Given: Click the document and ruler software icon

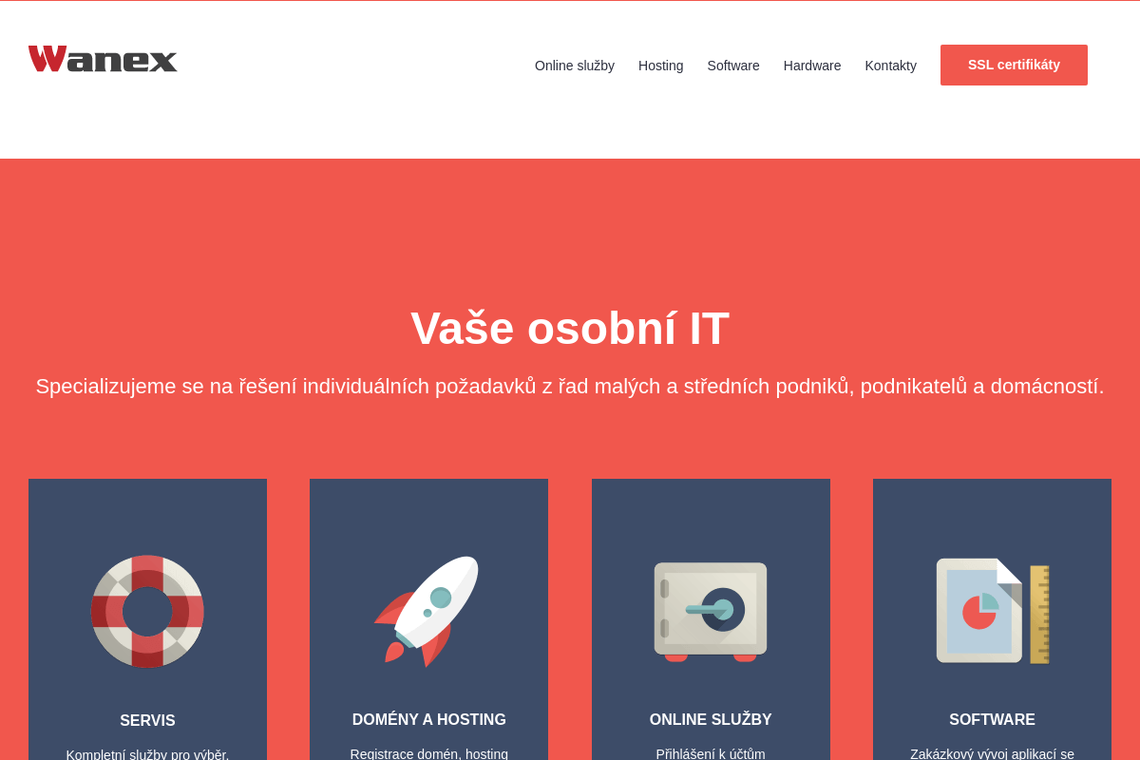Looking at the screenshot, I should [x=993, y=611].
